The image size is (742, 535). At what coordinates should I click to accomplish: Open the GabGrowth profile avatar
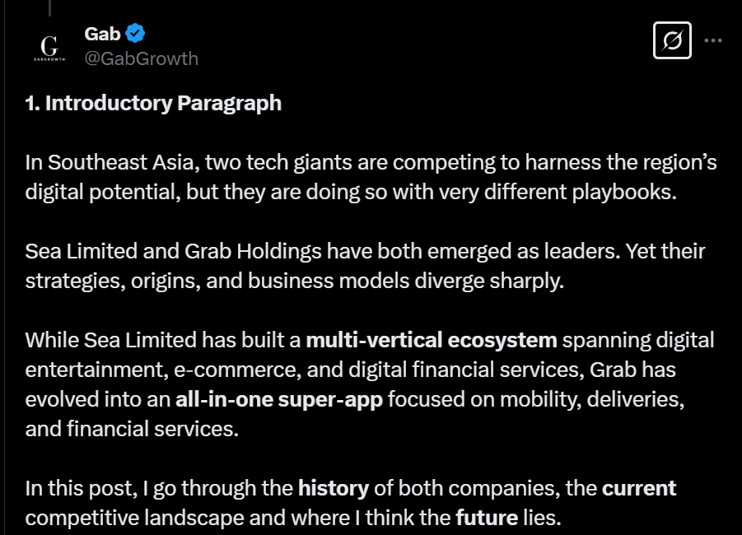(x=49, y=46)
